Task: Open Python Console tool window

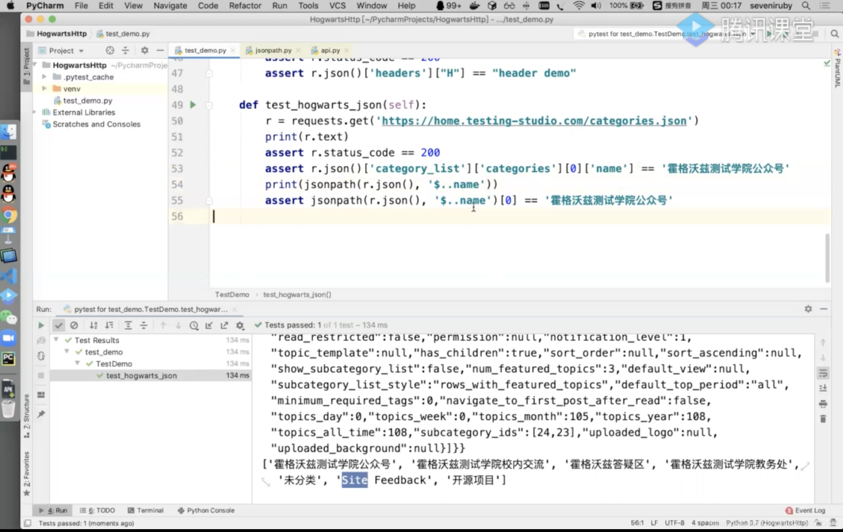Action: (x=206, y=510)
